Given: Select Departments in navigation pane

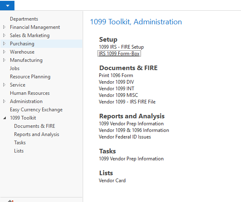Looking at the screenshot, I should pyautogui.click(x=24, y=19).
